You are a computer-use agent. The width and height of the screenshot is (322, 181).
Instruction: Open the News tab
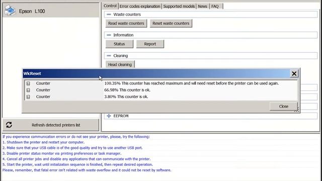point(202,7)
